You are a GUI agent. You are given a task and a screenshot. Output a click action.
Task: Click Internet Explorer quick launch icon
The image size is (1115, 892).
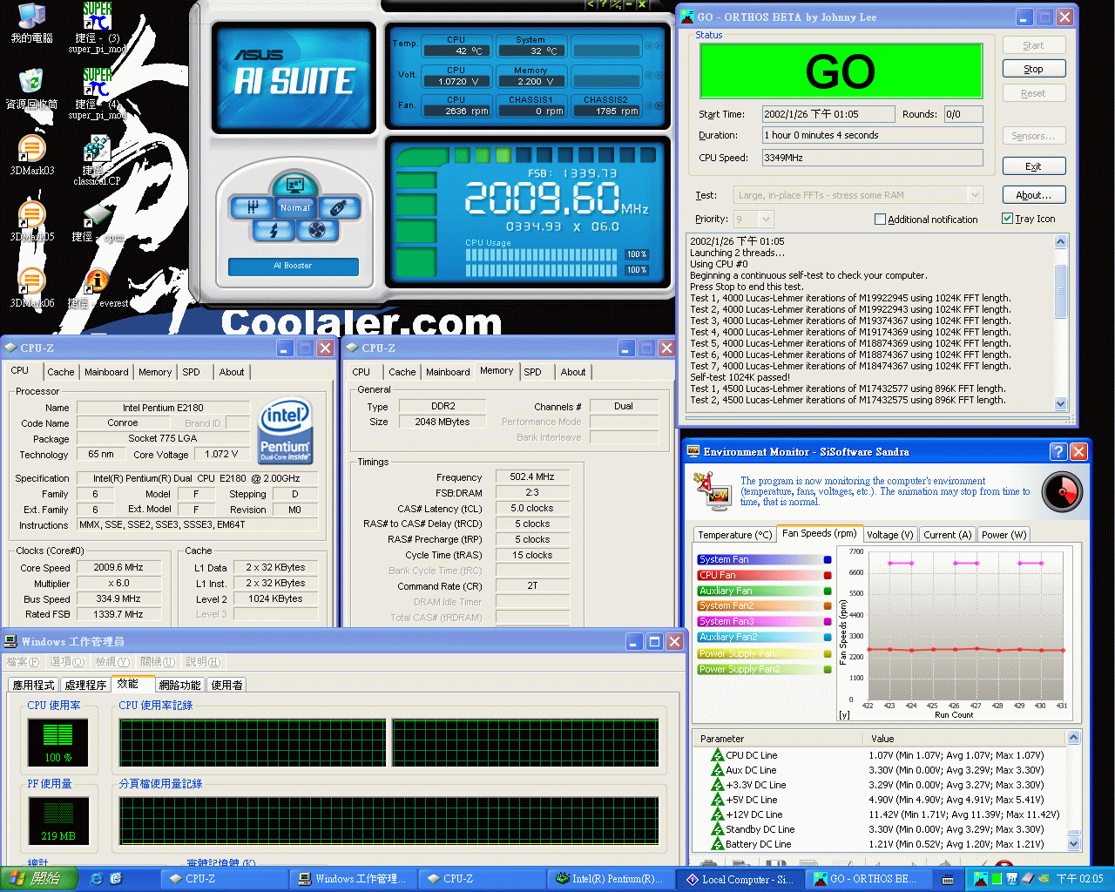click(x=96, y=879)
